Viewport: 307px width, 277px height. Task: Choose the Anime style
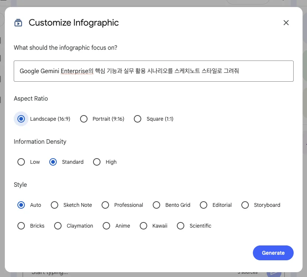(106, 226)
